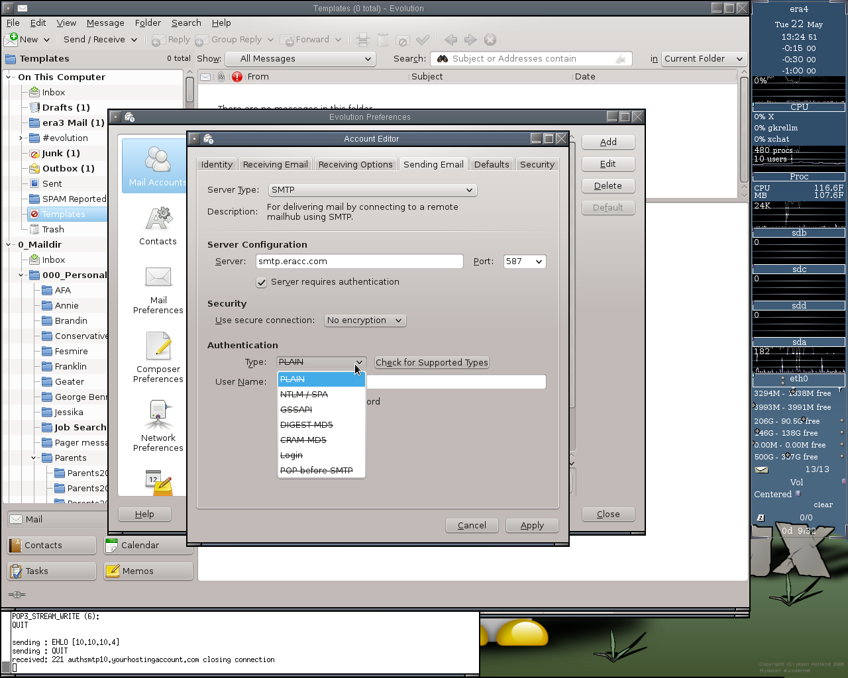This screenshot has height=678, width=848.
Task: Click the Server smtp.eracc.com field
Action: (x=359, y=262)
